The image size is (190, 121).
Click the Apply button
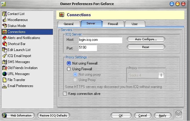point(163,116)
